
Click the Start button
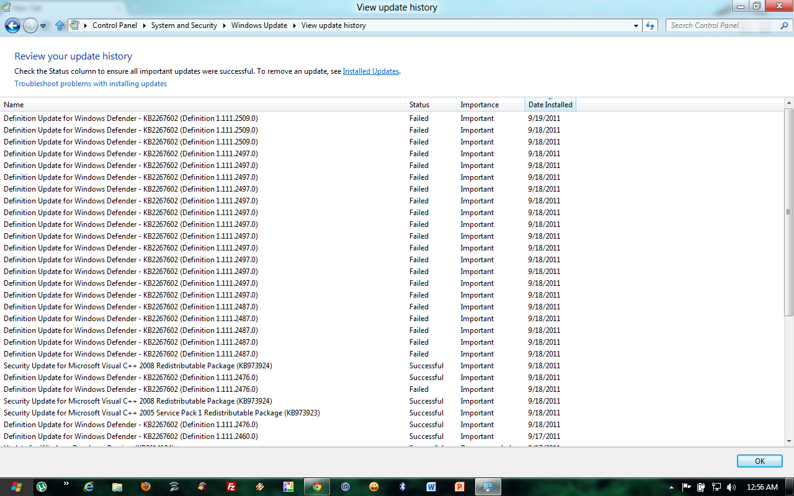17,487
